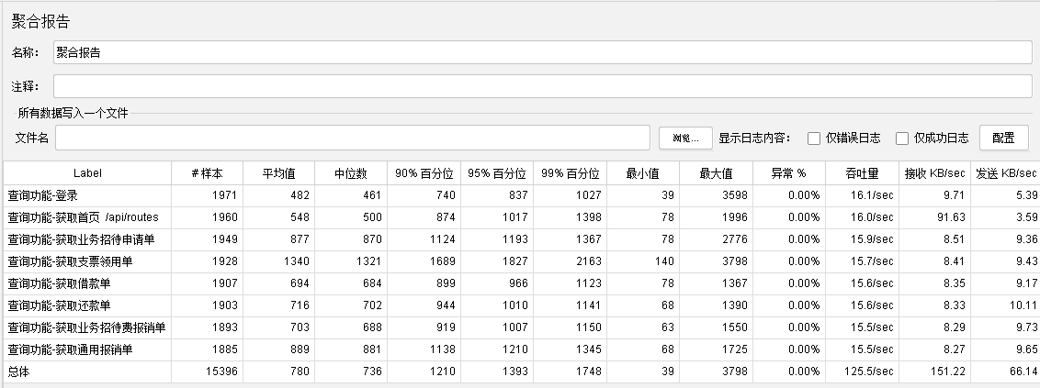Click the 中位数 column header
Screen dimensions: 1040x388
pyautogui.click(x=350, y=173)
